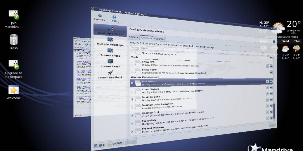Disable the Flip Switch effect checkbox
The width and height of the screenshot is (303, 151).
[x=132, y=124]
